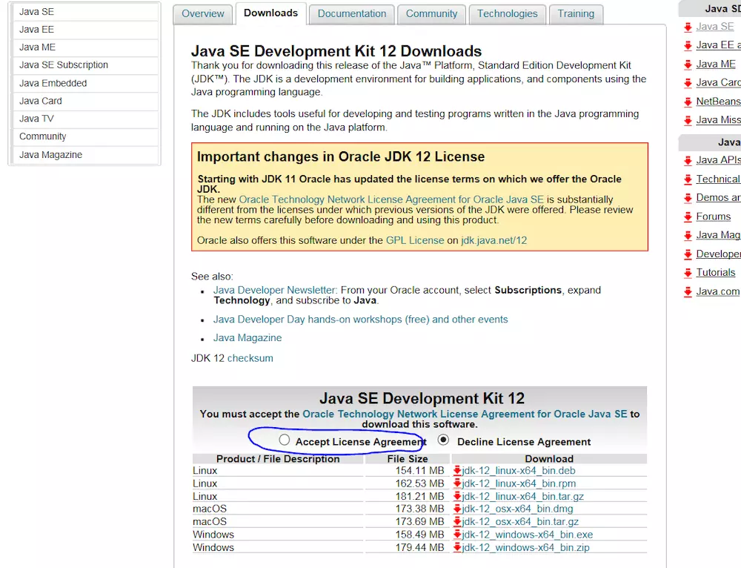The width and height of the screenshot is (741, 568).
Task: Download jdk-12_linux-x64_bin.deb file link
Action: (519, 471)
